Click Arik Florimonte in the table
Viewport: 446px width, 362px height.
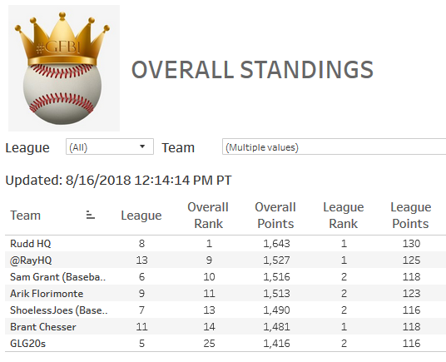click(47, 294)
